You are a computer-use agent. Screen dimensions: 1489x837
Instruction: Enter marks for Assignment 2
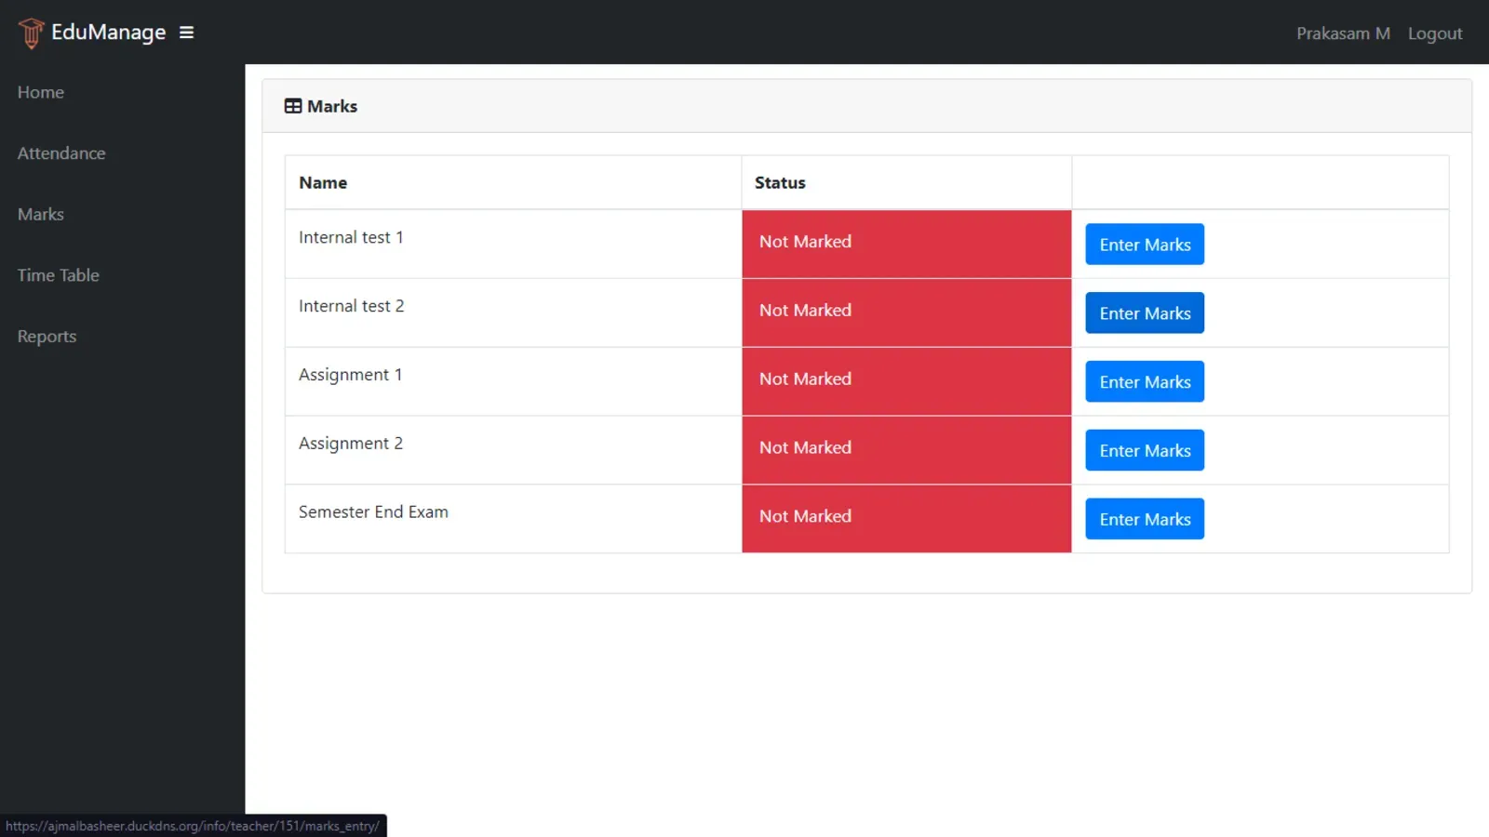tap(1144, 450)
